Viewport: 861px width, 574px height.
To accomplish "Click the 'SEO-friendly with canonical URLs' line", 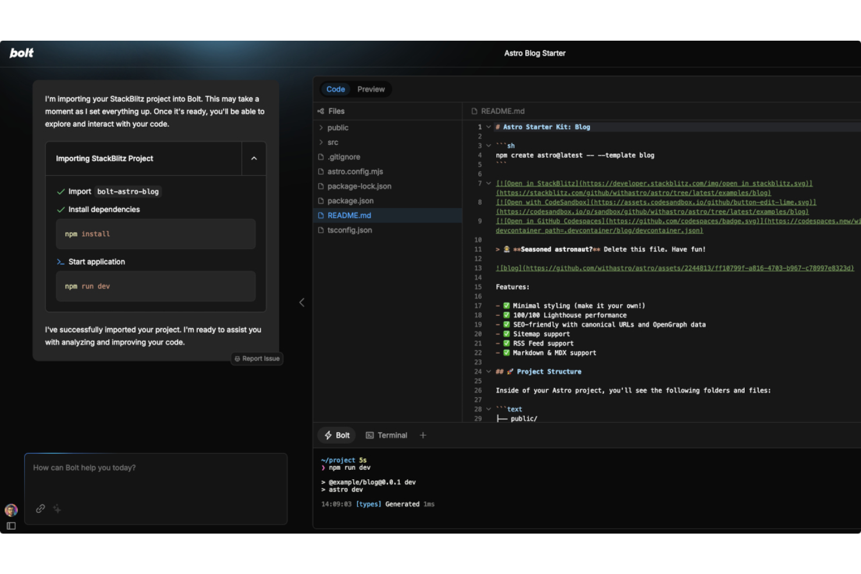I will click(600, 325).
